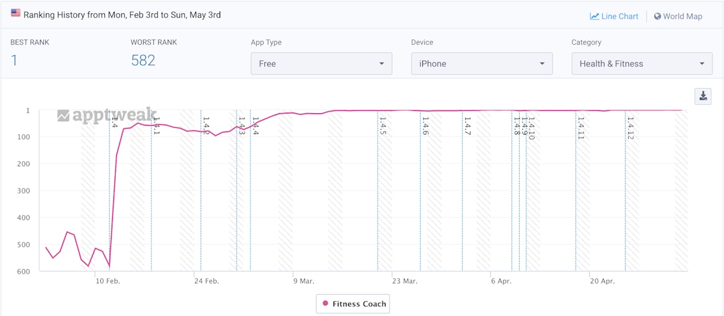The width and height of the screenshot is (724, 316).
Task: Click the world map globe icon
Action: pyautogui.click(x=657, y=16)
